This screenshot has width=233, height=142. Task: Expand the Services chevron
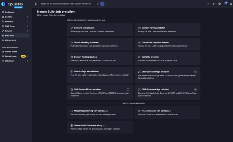pos(28,31)
